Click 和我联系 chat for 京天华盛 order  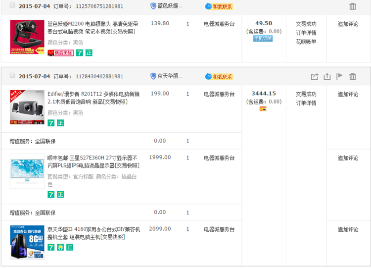click(x=219, y=77)
